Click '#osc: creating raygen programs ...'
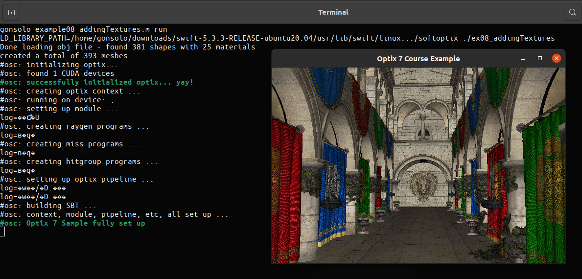The height and width of the screenshot is (279, 582). coord(74,126)
